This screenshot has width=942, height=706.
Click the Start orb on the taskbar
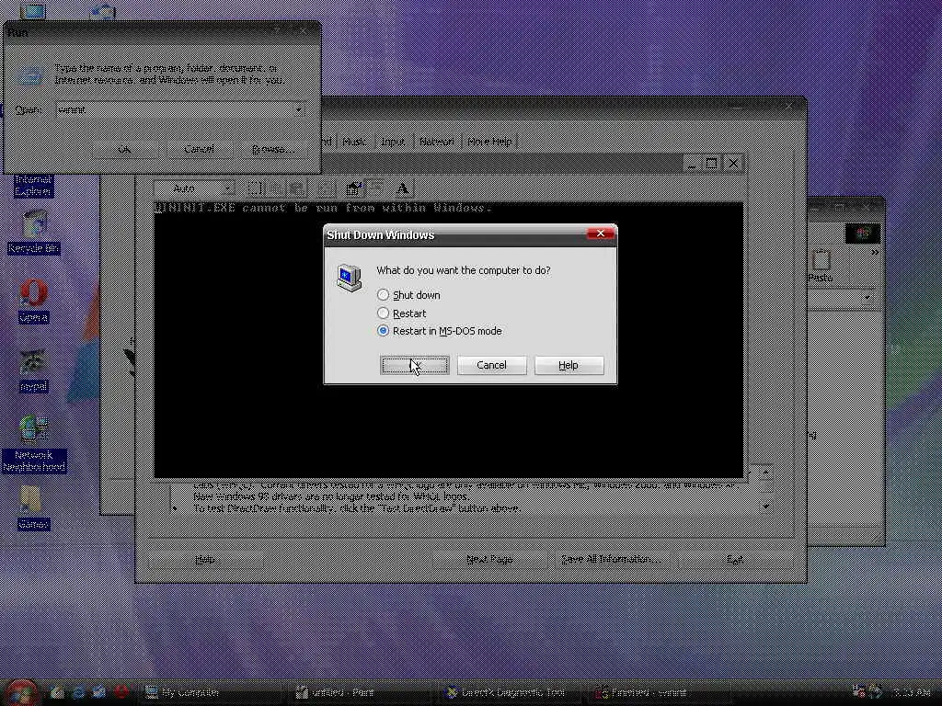(x=23, y=693)
